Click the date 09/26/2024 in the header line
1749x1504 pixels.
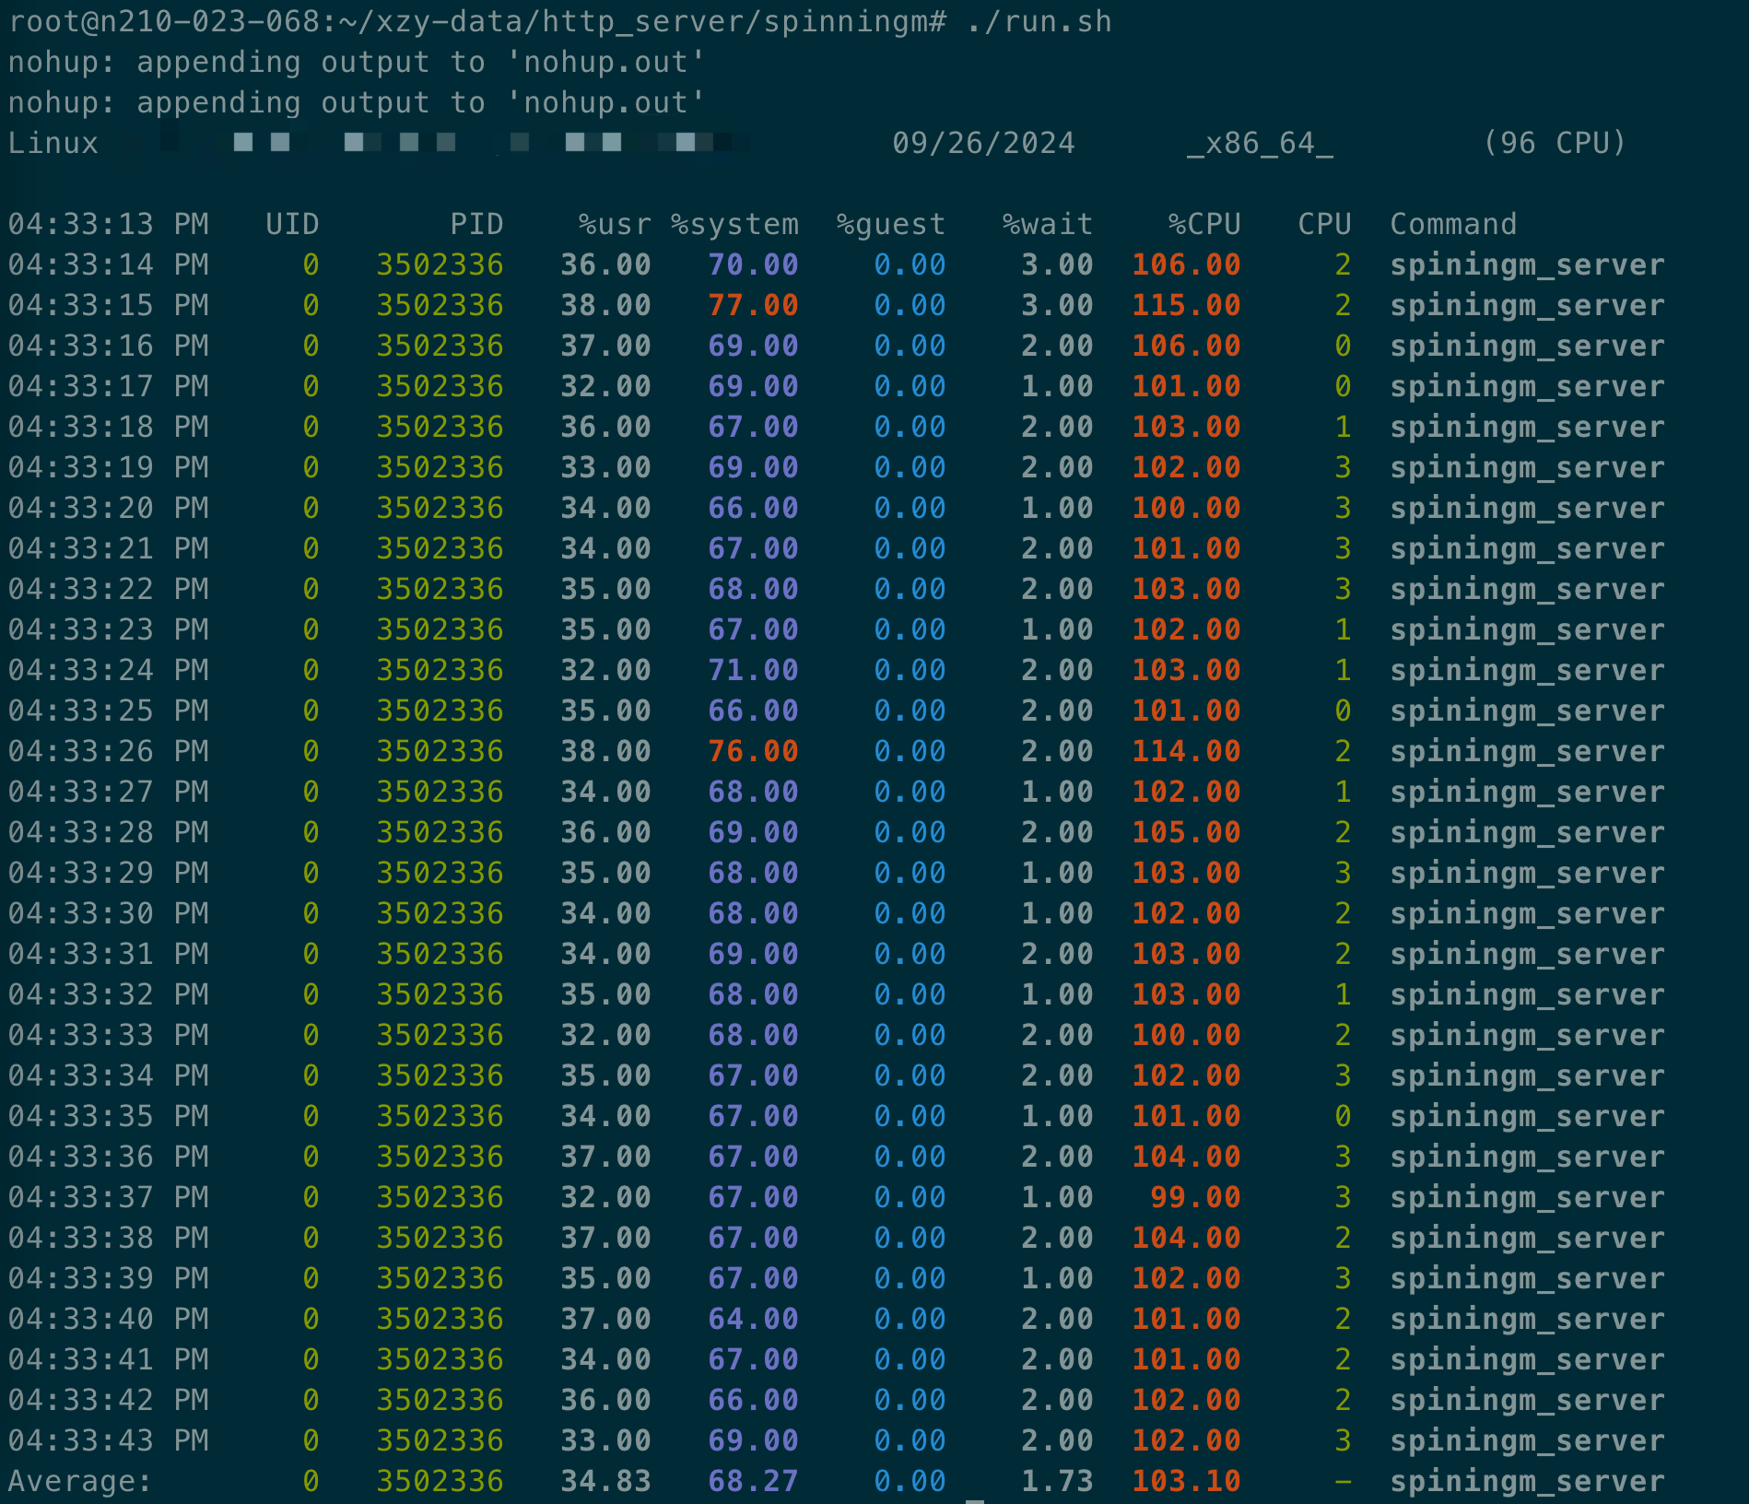click(x=983, y=143)
